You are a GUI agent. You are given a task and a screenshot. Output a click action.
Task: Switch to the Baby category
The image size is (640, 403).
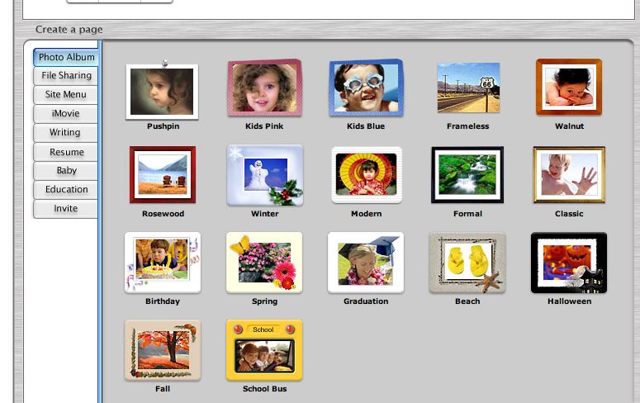point(66,170)
